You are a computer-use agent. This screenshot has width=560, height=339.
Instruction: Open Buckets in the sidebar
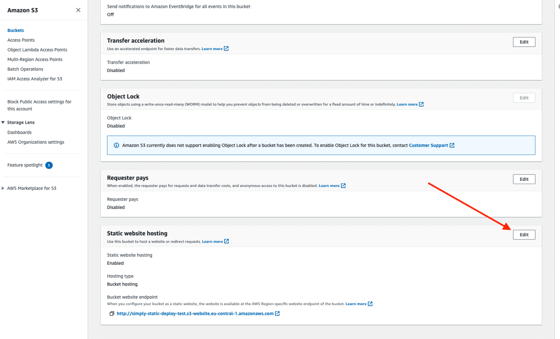16,31
